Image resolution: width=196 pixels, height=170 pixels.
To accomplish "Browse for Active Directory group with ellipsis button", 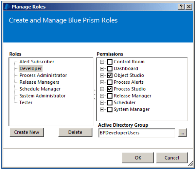I will click(182, 133).
